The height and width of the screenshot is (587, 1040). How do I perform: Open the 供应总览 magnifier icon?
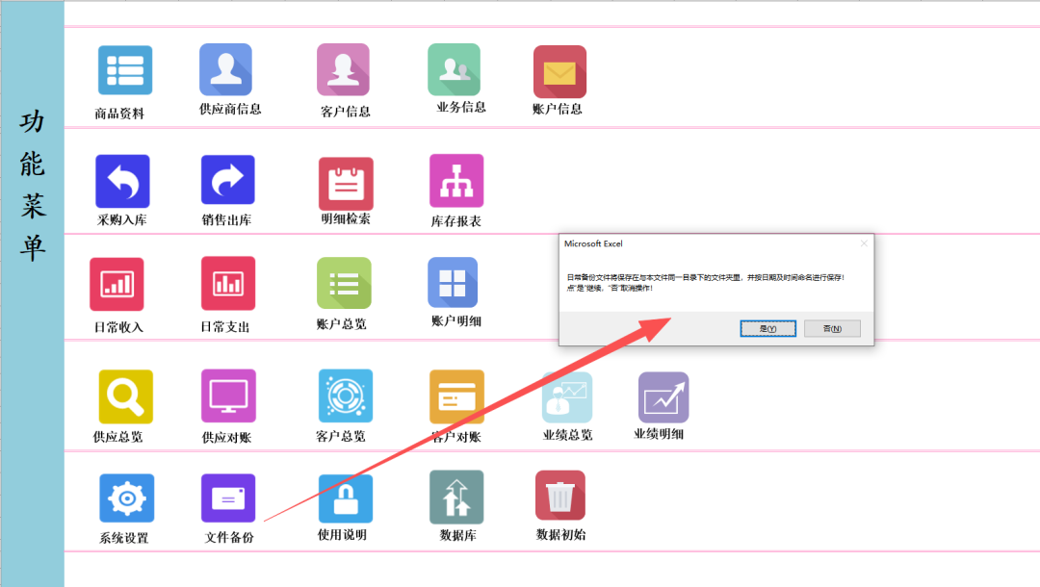click(x=125, y=396)
